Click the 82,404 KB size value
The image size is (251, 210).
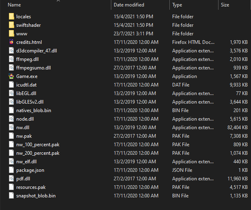(238, 128)
